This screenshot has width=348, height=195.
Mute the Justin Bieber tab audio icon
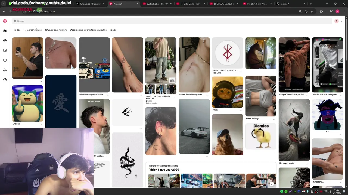coord(166,4)
